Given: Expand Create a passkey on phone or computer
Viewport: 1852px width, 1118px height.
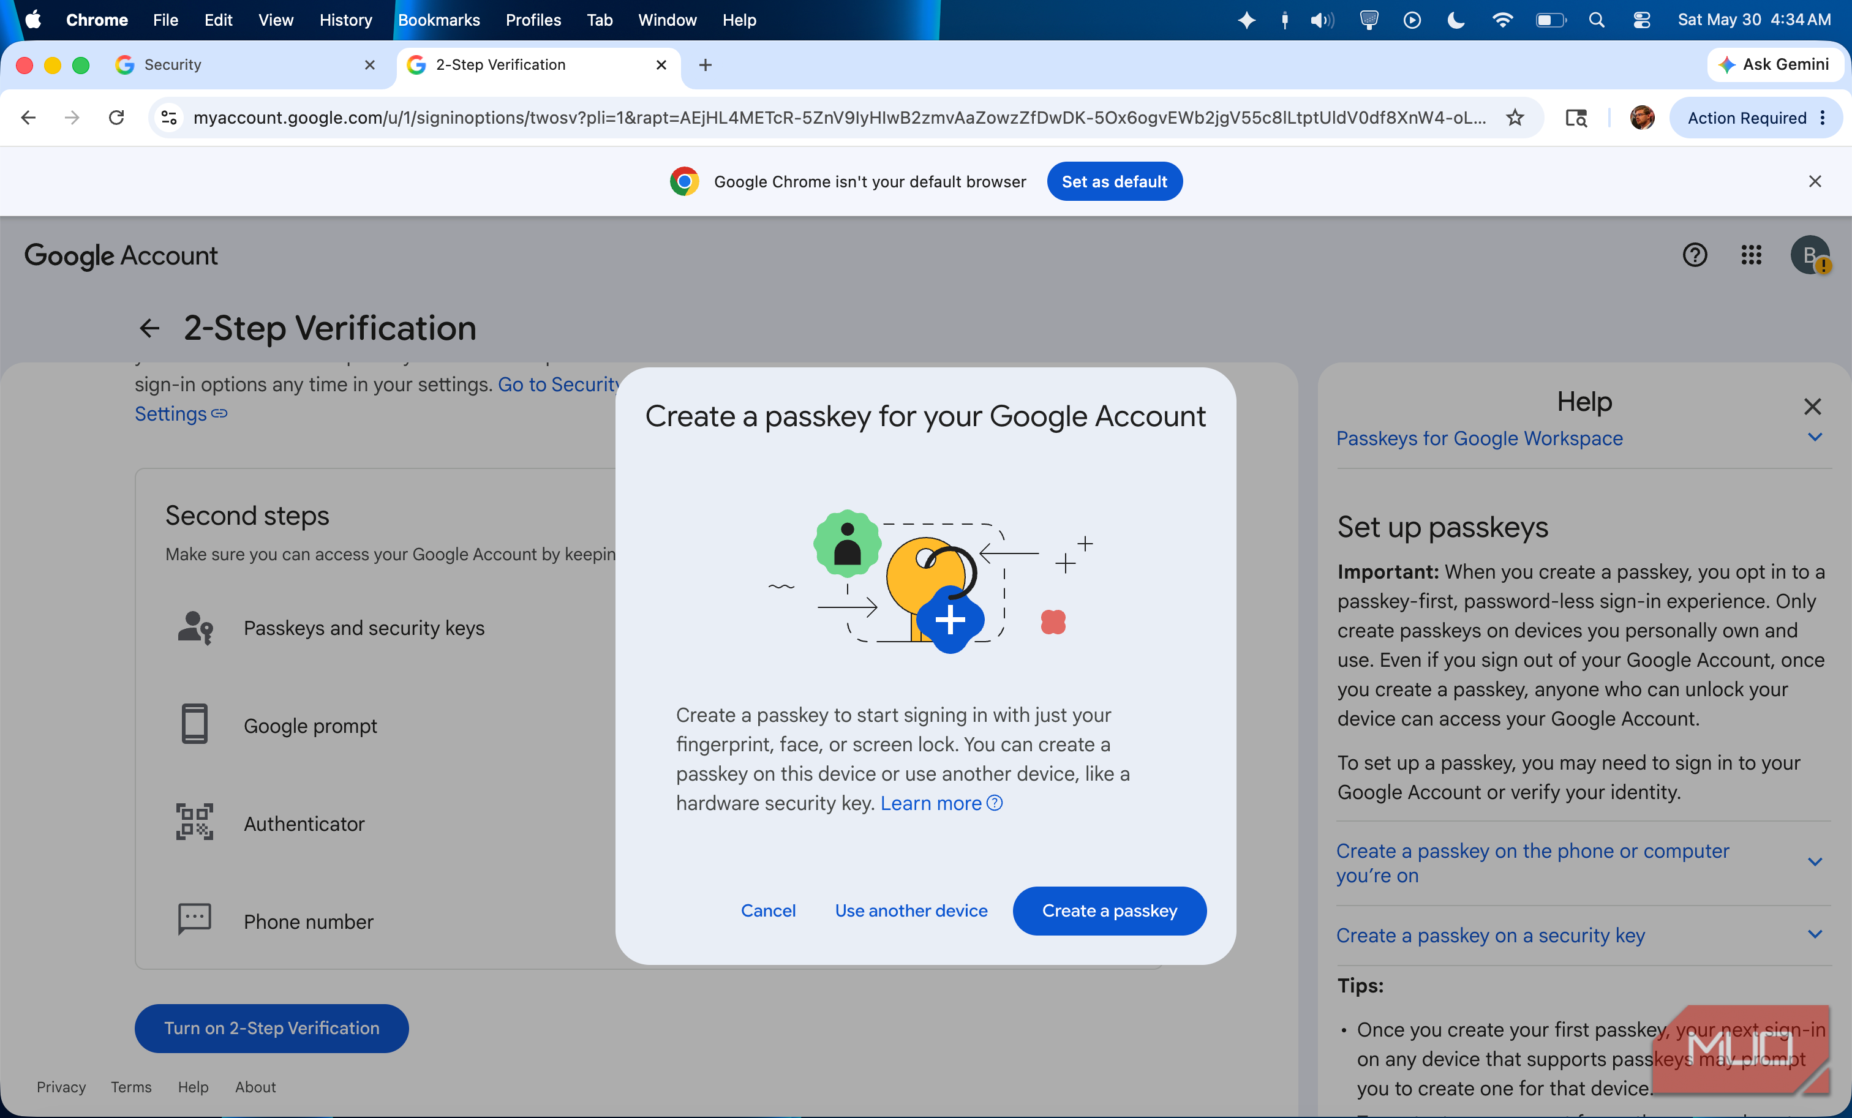Looking at the screenshot, I should point(1584,863).
